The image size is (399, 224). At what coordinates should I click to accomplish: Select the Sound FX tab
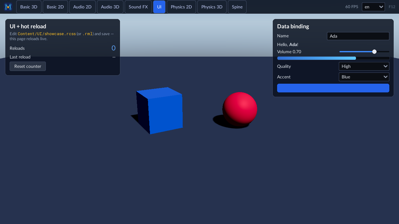(x=138, y=7)
